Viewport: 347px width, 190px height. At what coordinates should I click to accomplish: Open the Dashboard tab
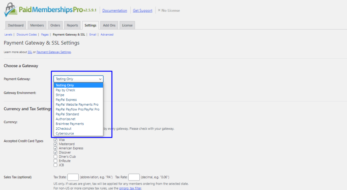[x=16, y=25]
